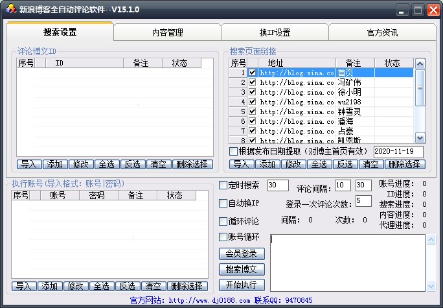The height and width of the screenshot is (308, 443).
Task: Select the 搜索设置 tab
Action: pyautogui.click(x=60, y=32)
